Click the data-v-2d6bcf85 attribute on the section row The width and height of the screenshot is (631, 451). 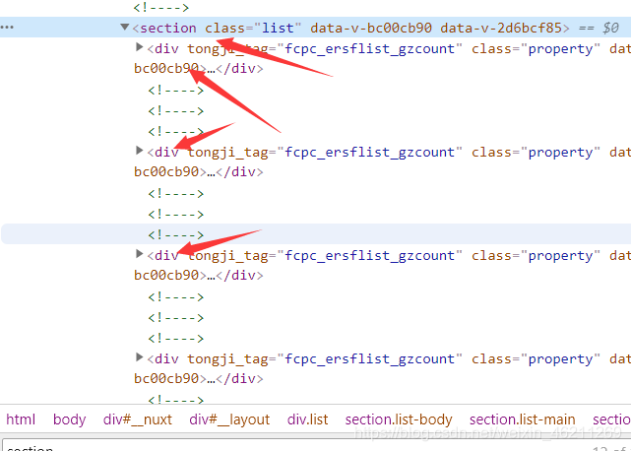coord(501,28)
